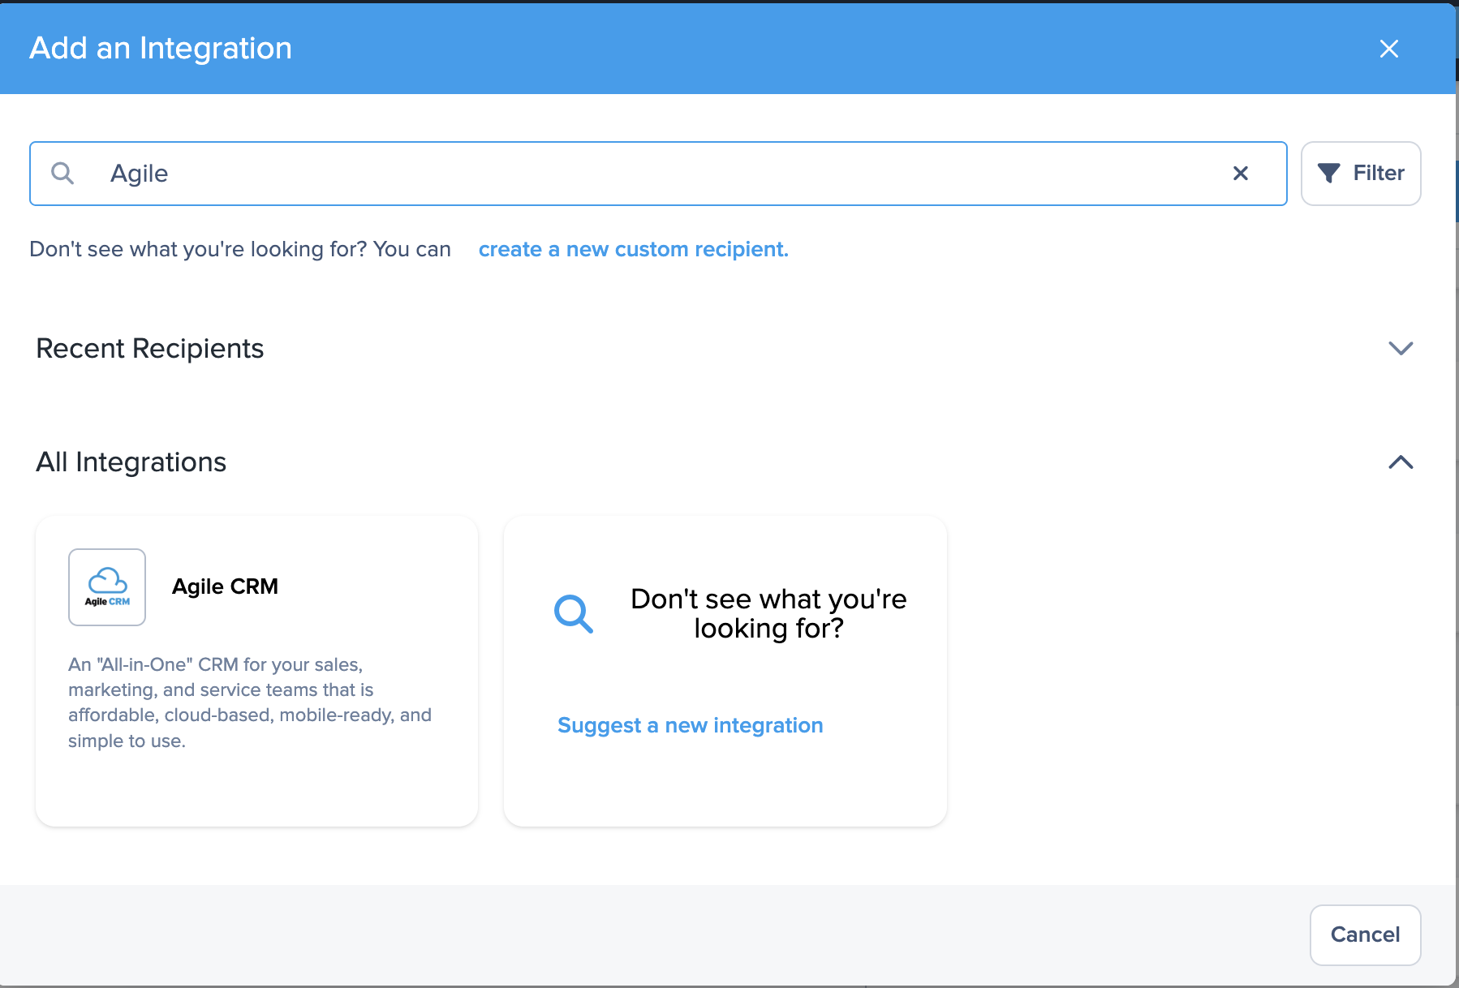1459x988 pixels.
Task: Close the Add an Integration dialog
Action: (x=1388, y=49)
